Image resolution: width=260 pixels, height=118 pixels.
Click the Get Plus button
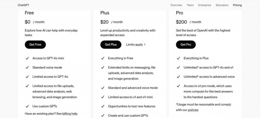coord(111,45)
